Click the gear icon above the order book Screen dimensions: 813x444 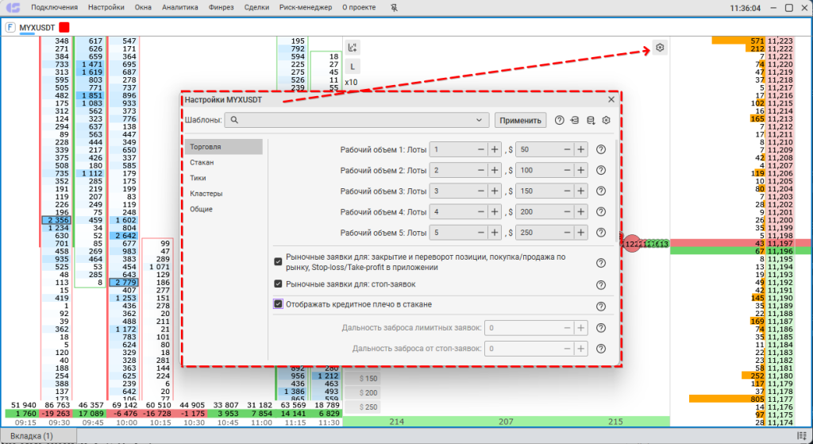click(661, 48)
